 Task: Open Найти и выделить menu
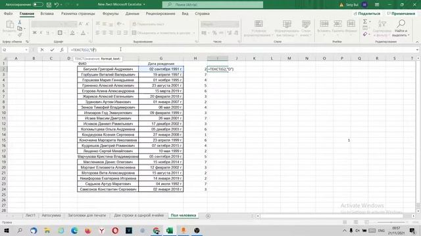pyautogui.click(x=401, y=28)
